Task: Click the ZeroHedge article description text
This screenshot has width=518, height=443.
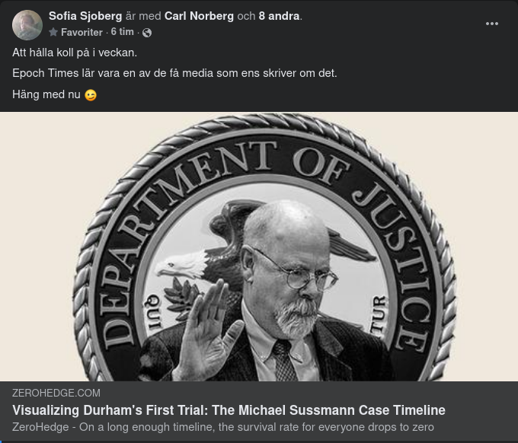Action: pos(223,427)
